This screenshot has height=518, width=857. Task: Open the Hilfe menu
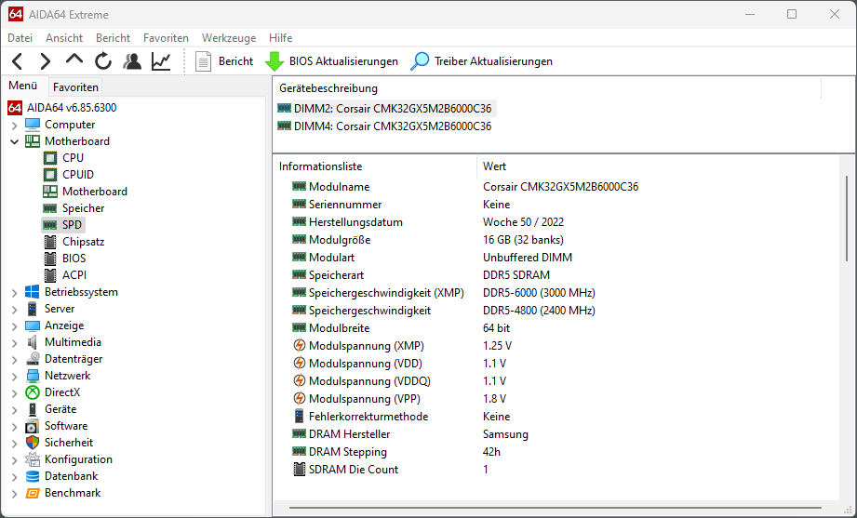280,38
